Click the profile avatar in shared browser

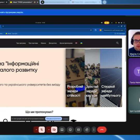[x=100, y=30]
